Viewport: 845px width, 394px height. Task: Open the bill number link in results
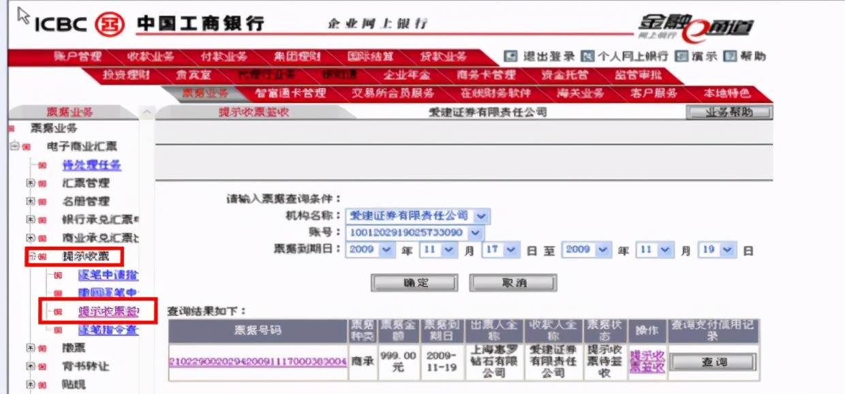(258, 361)
